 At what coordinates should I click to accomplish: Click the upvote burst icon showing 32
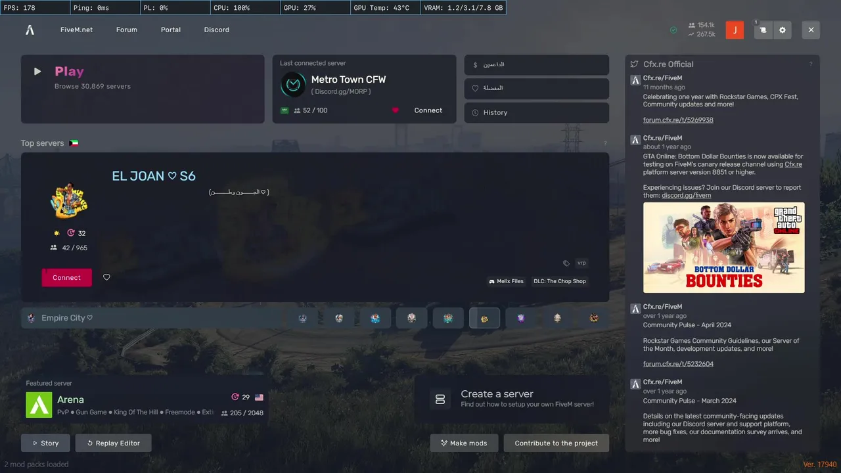click(71, 233)
